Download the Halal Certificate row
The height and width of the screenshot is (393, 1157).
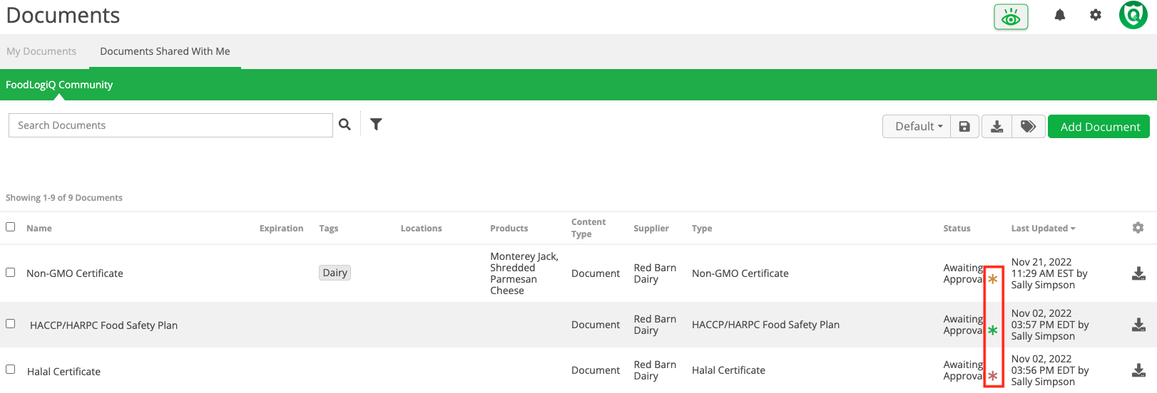1139,370
